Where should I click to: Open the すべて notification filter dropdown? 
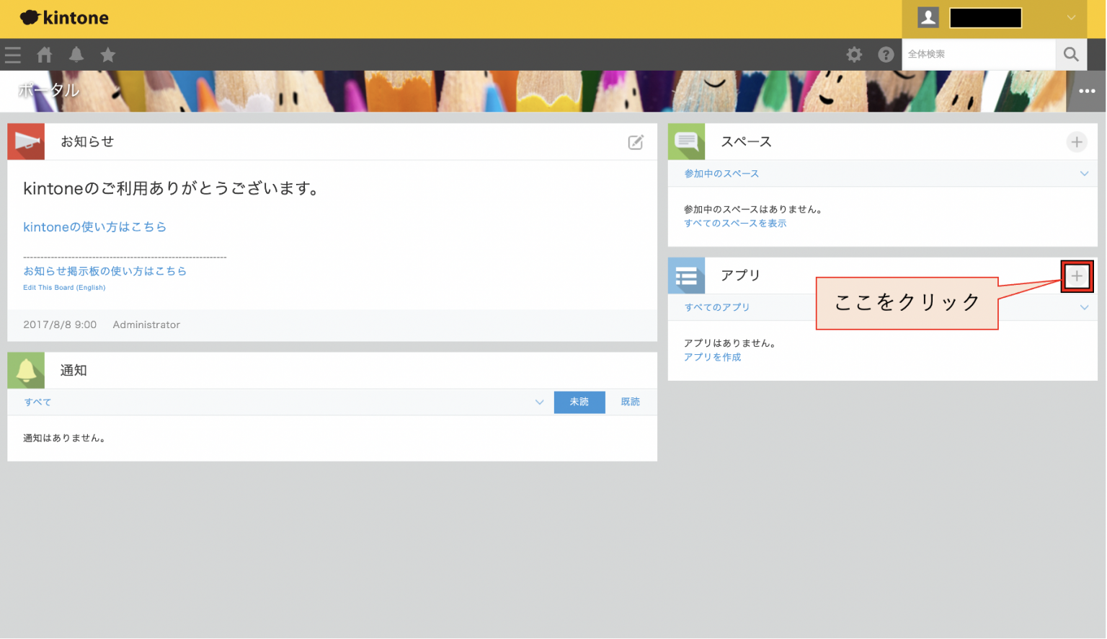(x=539, y=402)
